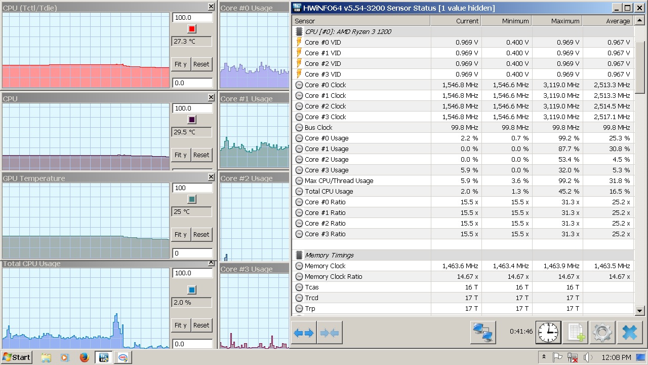Click the Core #2 Usage graph window title
The width and height of the screenshot is (648, 365).
(247, 178)
